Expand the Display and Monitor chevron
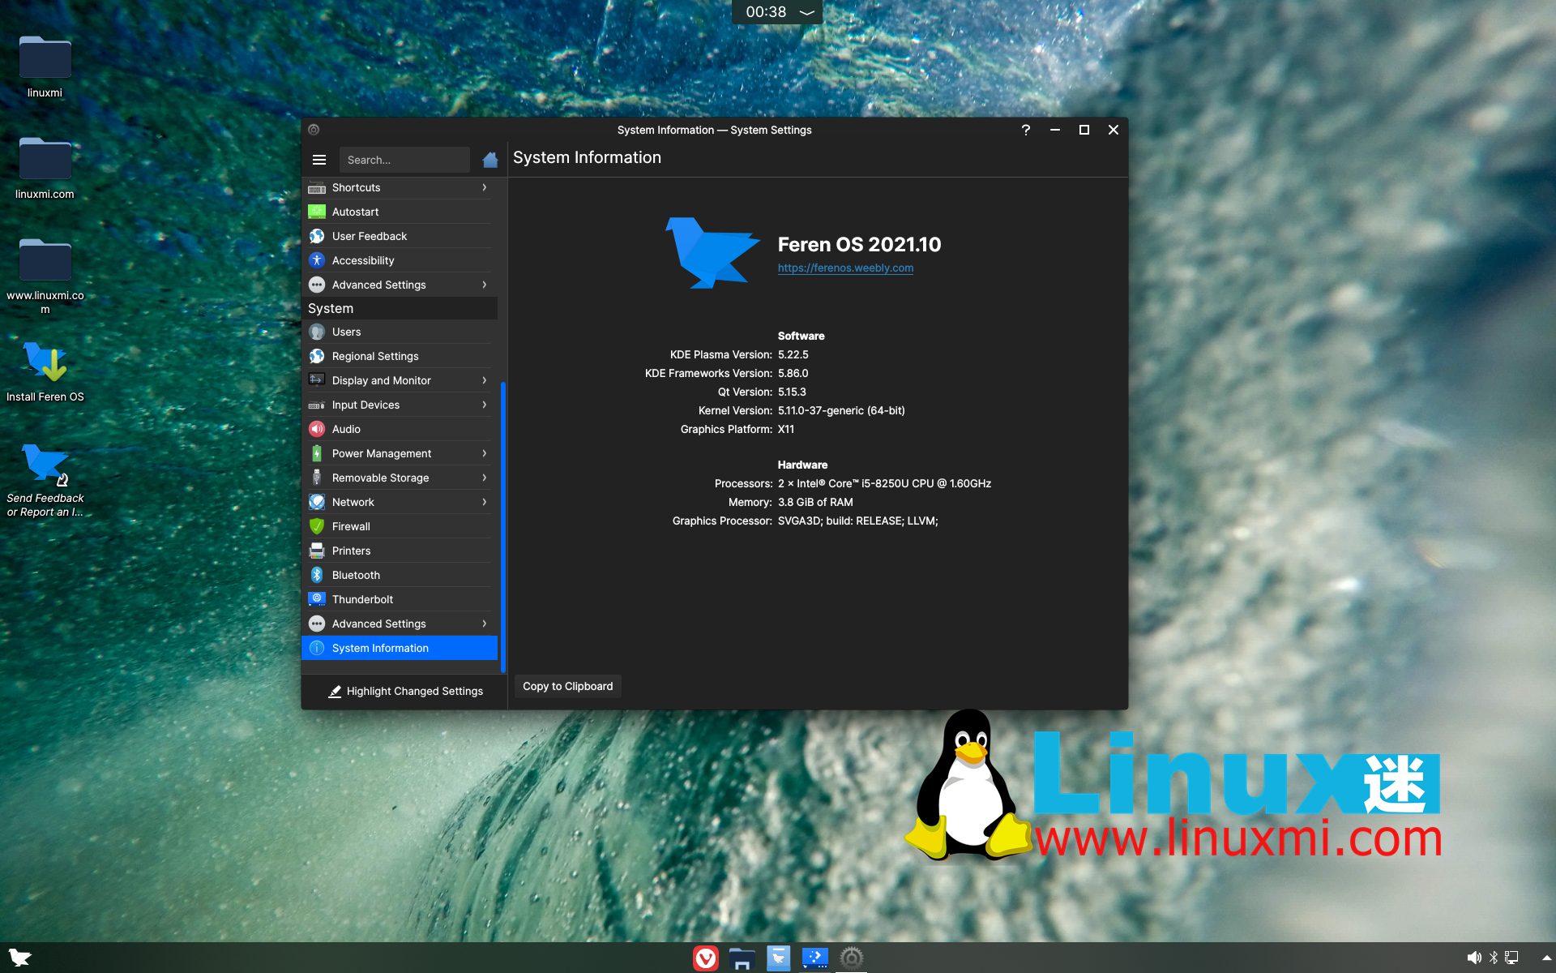This screenshot has width=1556, height=973. (485, 380)
